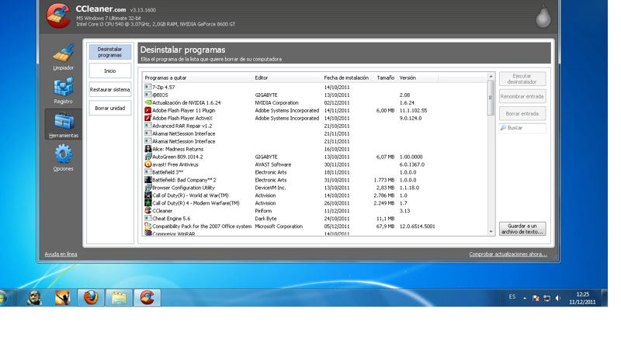
Task: Select the Compatibility Pack Office icon
Action: click(x=147, y=226)
